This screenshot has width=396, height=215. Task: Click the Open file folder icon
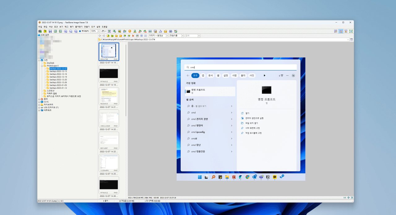(x=45, y=31)
